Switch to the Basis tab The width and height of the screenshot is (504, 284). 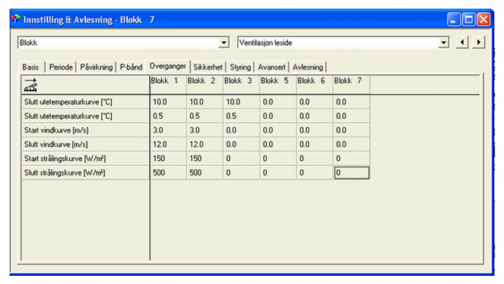pos(31,67)
